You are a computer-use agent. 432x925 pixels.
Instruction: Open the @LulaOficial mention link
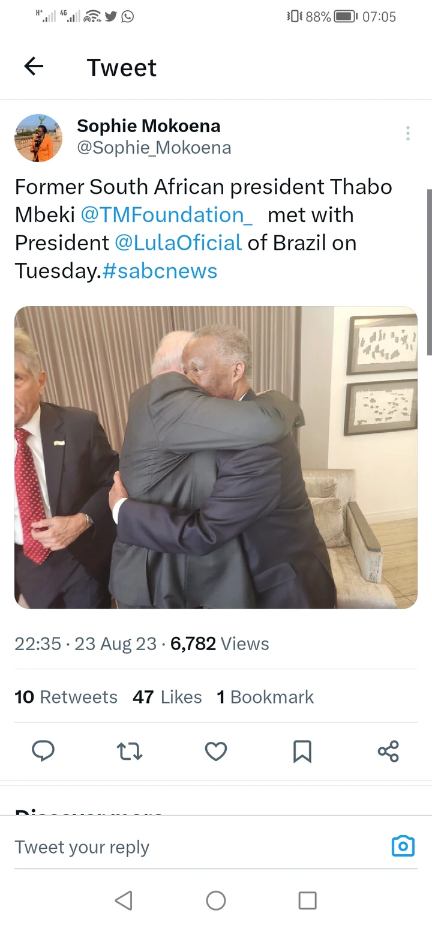point(178,243)
